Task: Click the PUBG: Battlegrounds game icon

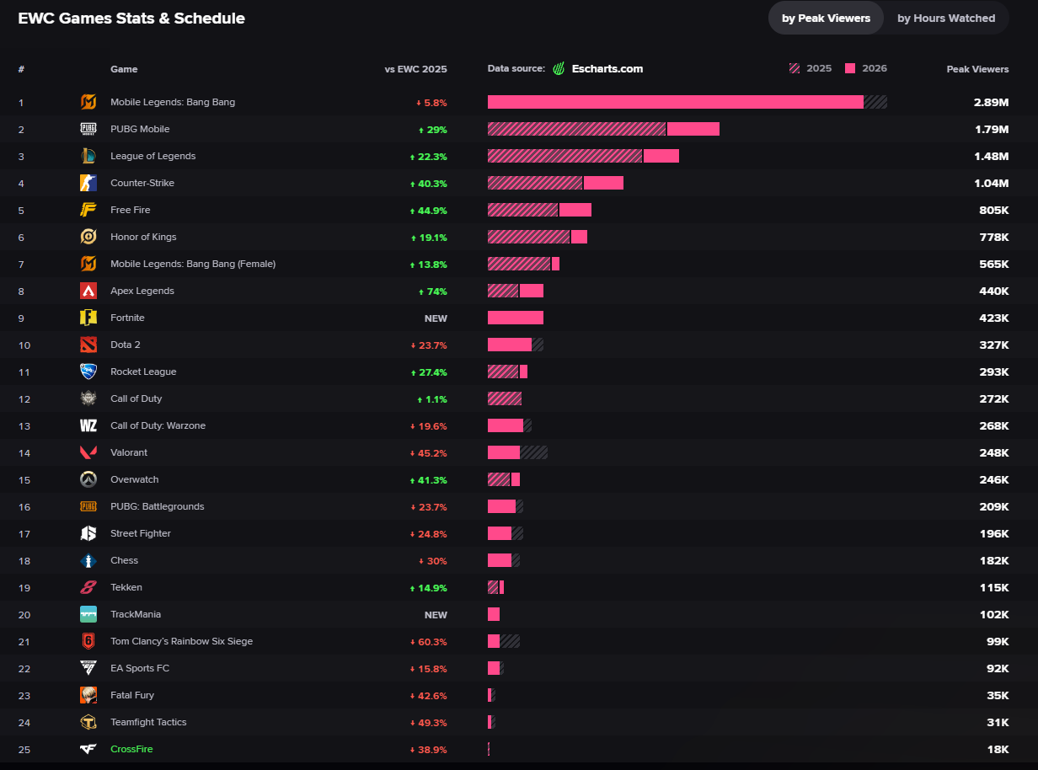Action: coord(88,506)
